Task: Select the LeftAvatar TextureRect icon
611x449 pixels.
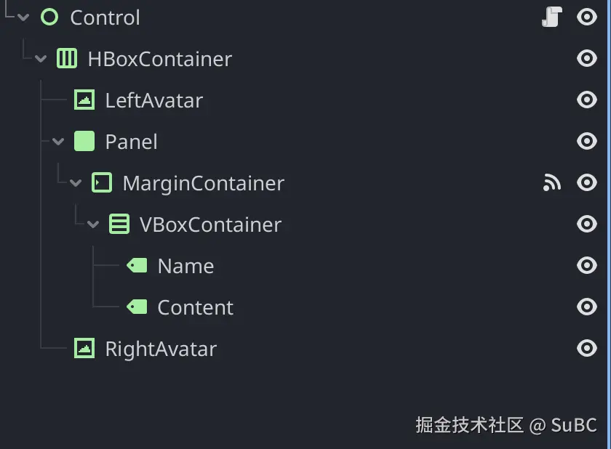Action: coord(84,100)
